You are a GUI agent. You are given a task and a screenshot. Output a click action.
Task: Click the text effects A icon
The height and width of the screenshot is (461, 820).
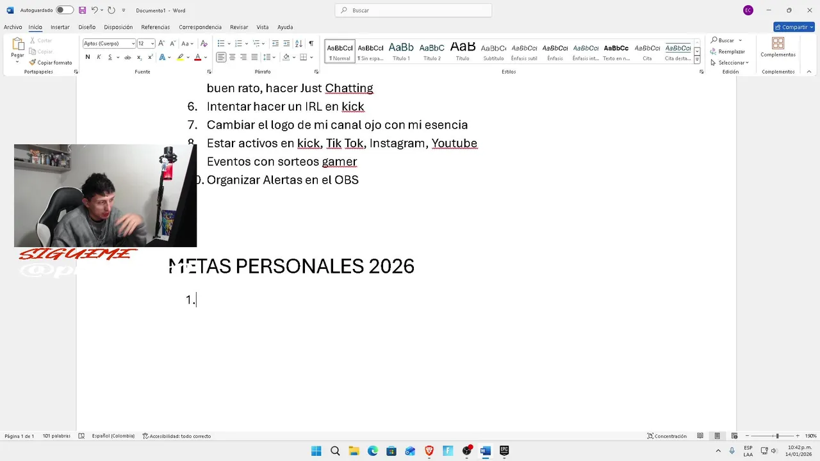[x=162, y=57]
